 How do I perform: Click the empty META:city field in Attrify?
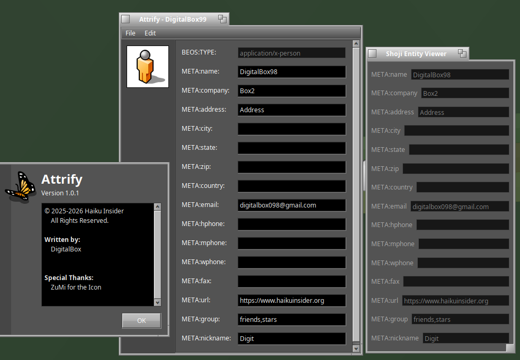click(x=291, y=129)
